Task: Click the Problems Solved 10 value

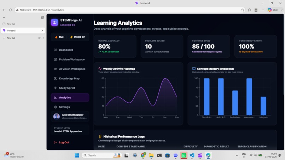Action: click(x=149, y=47)
